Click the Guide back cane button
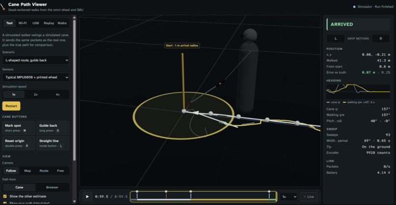The image size is (396, 205). (x=53, y=128)
